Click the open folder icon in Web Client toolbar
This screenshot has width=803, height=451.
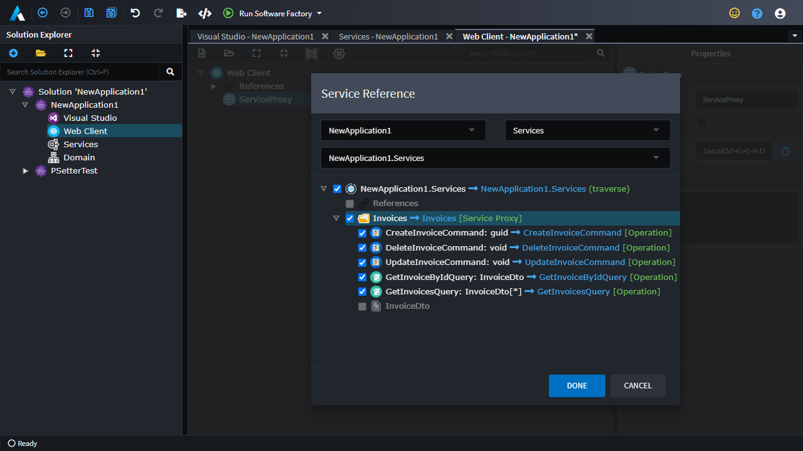(229, 53)
